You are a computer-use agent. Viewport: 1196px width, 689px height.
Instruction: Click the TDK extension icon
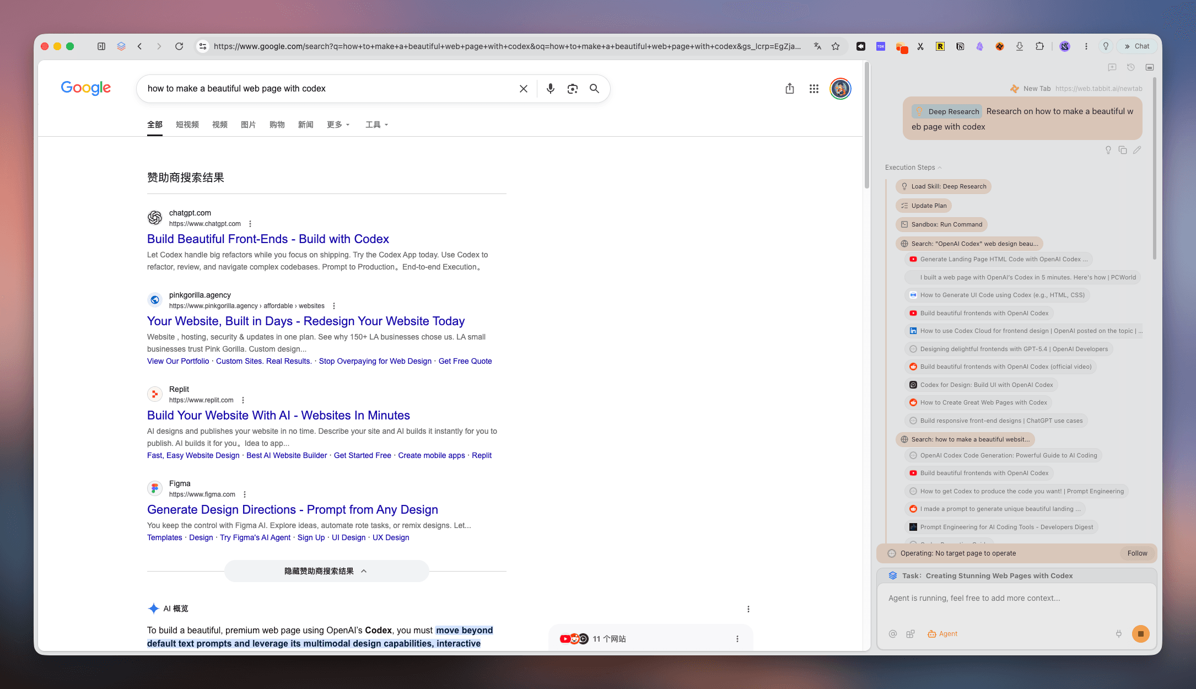tap(881, 46)
